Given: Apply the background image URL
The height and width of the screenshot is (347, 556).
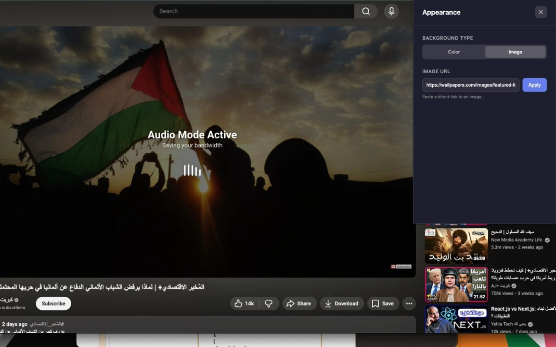Looking at the screenshot, I should point(534,85).
